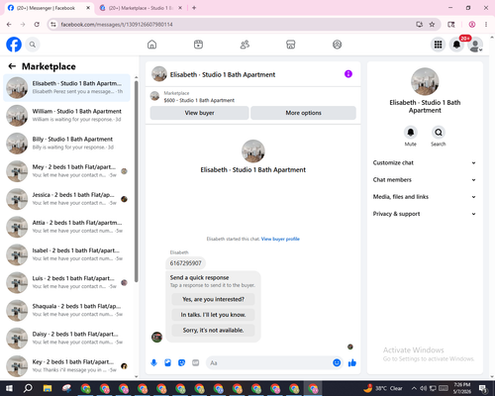Send quick response 'Yes, are you interested?'
The image size is (495, 396).
[213, 299]
